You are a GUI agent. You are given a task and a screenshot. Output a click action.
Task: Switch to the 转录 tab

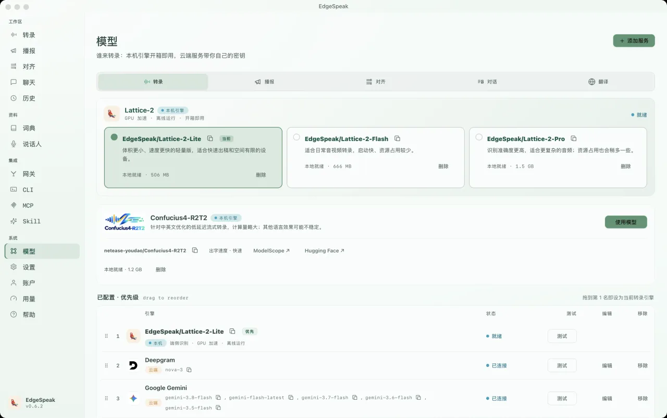click(153, 82)
